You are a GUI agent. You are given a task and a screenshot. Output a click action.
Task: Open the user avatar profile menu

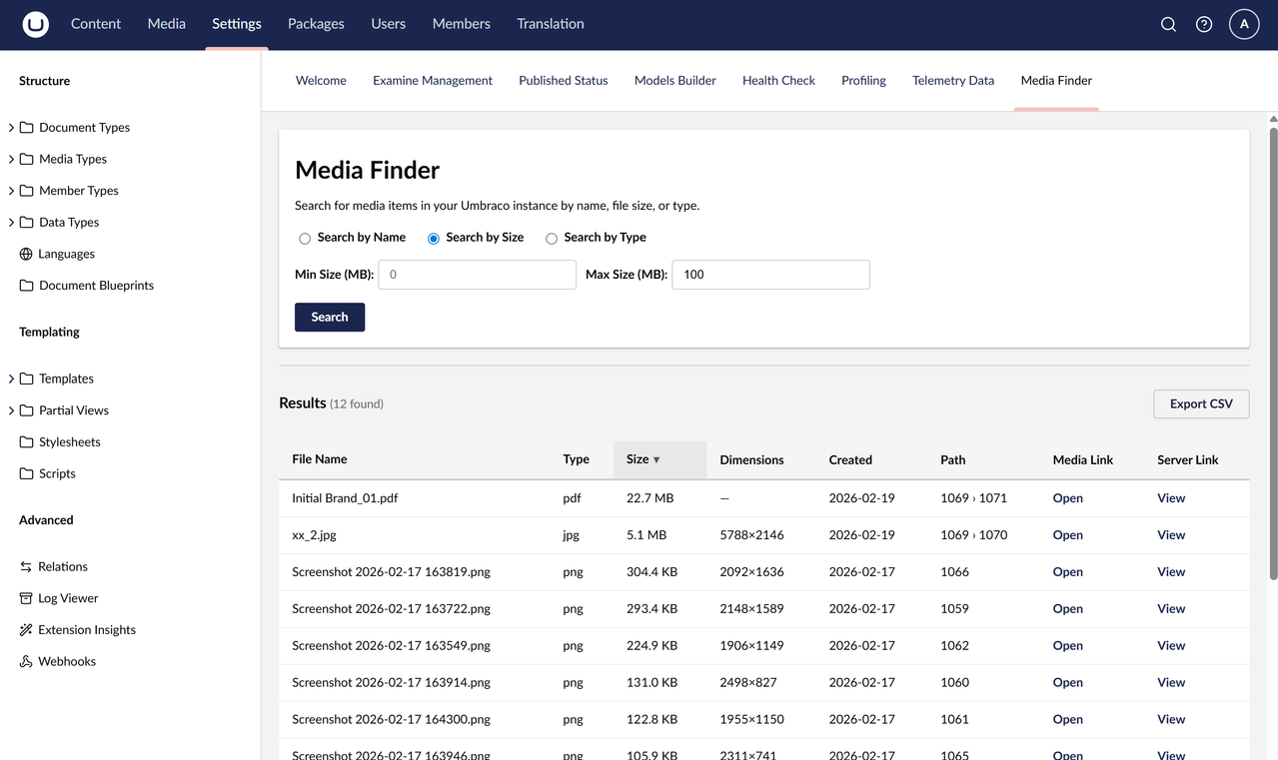tap(1243, 24)
